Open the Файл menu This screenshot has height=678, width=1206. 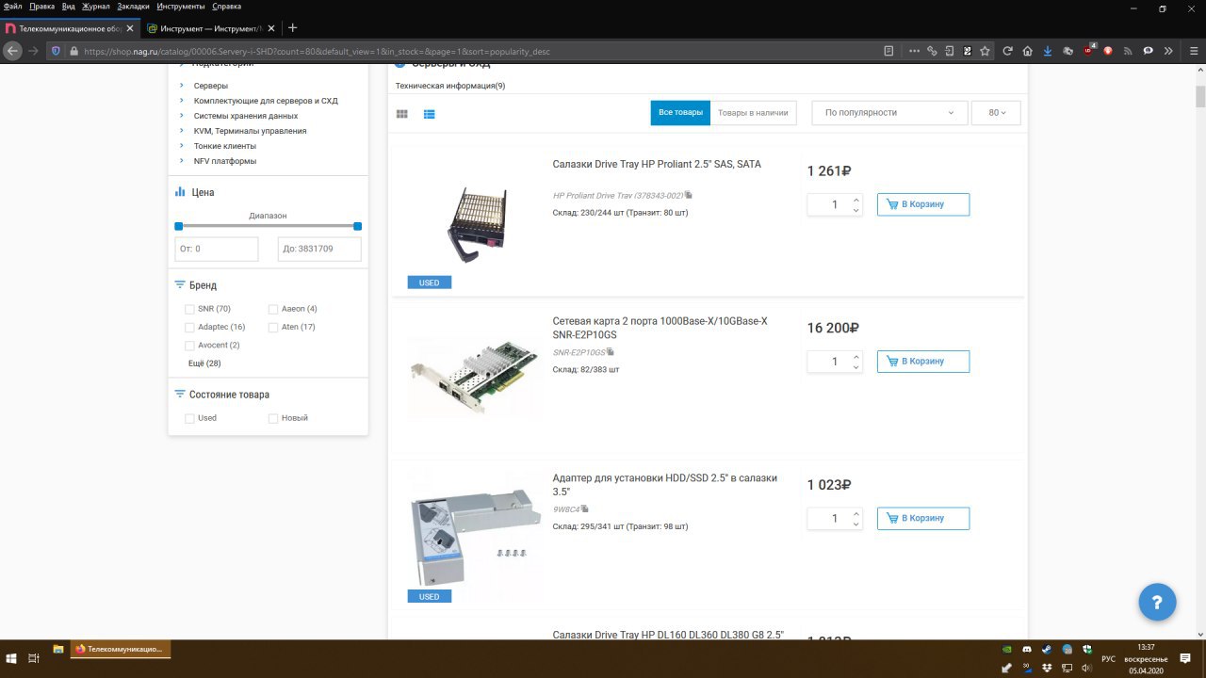[13, 7]
